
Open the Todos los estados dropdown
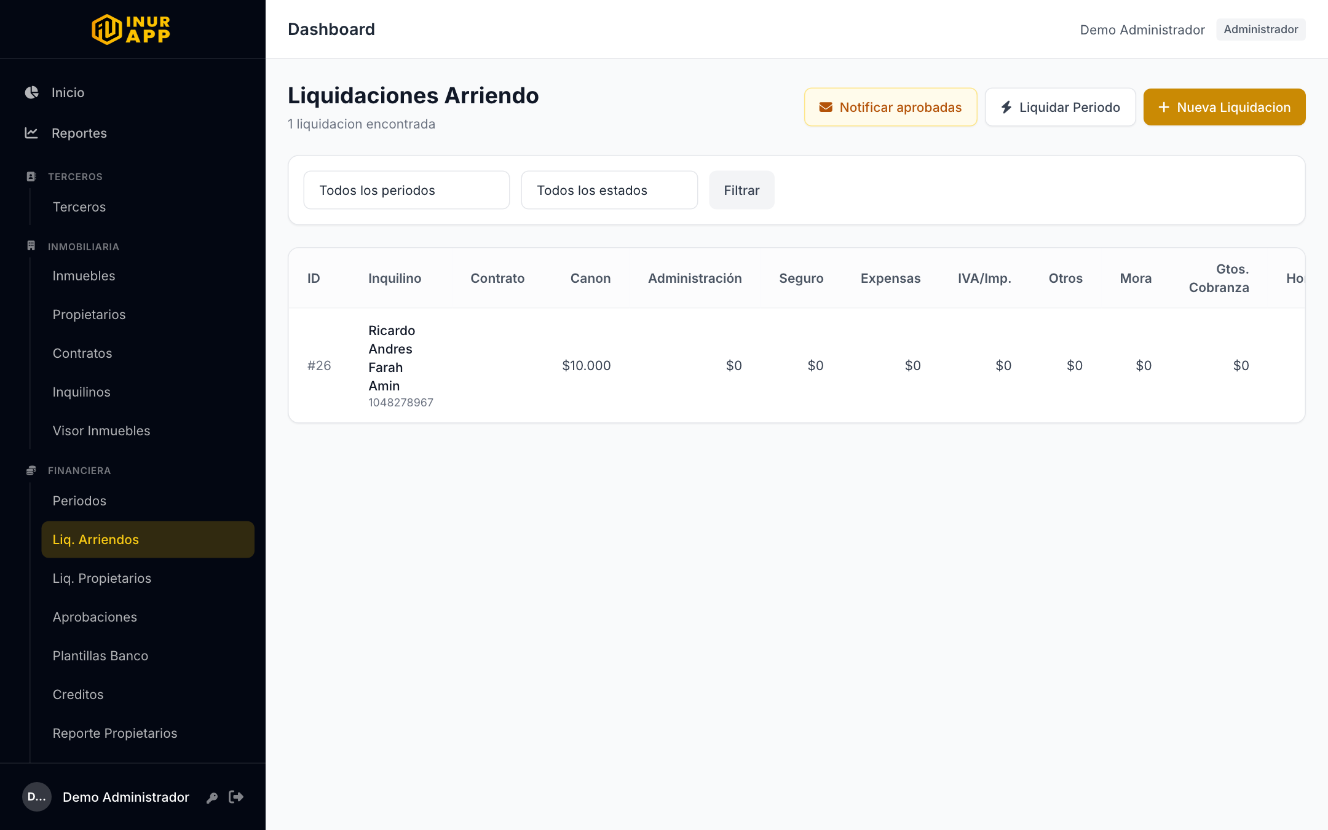click(x=609, y=190)
